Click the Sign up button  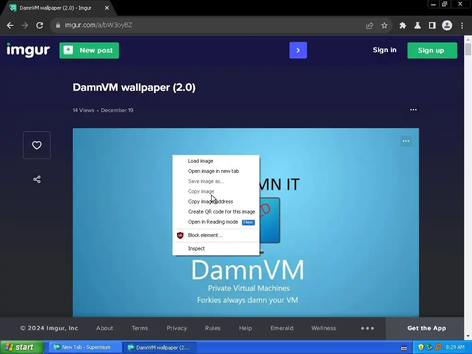pos(432,50)
